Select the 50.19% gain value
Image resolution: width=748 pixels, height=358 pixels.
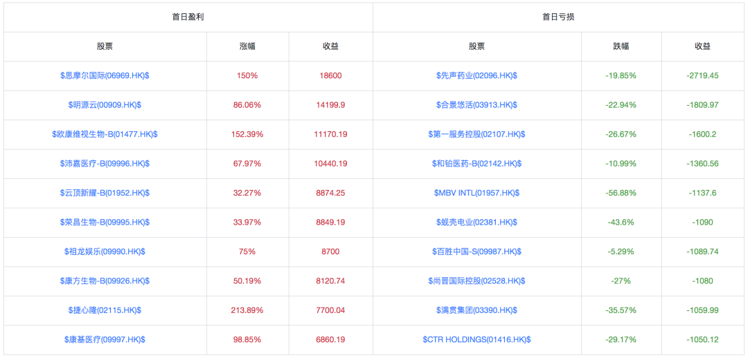pyautogui.click(x=247, y=281)
